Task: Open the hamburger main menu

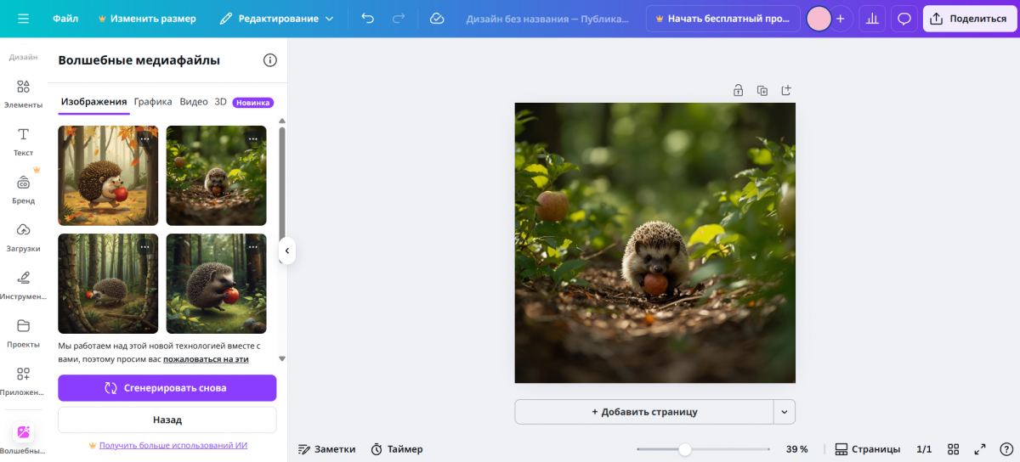Action: (x=23, y=19)
